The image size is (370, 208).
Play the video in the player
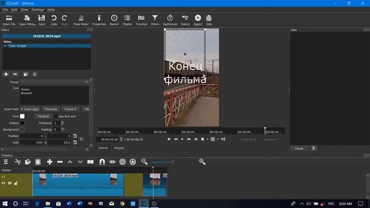coord(182,139)
